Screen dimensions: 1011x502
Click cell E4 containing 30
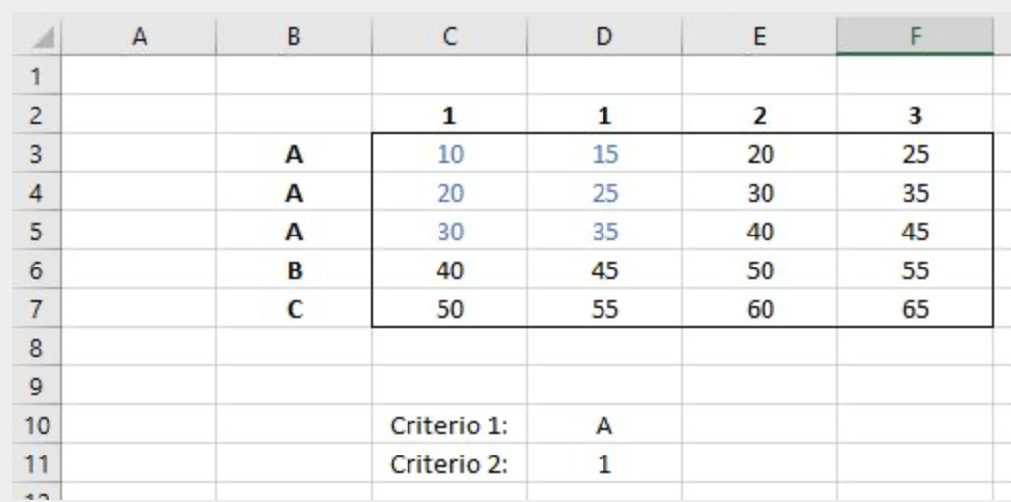coord(760,195)
